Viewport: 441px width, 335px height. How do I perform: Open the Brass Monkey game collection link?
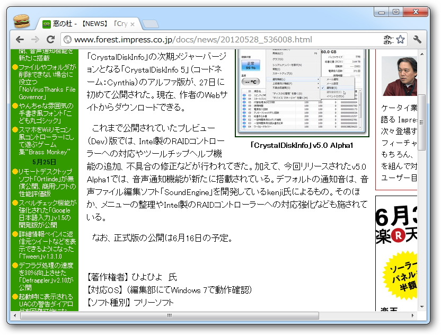tap(46, 140)
